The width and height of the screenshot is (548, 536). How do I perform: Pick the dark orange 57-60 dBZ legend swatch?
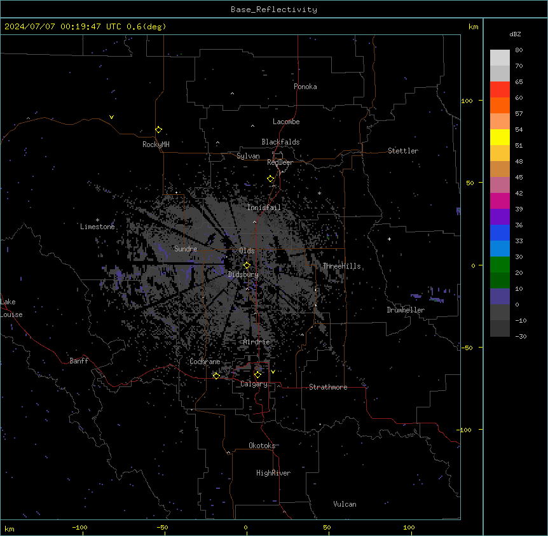[500, 105]
